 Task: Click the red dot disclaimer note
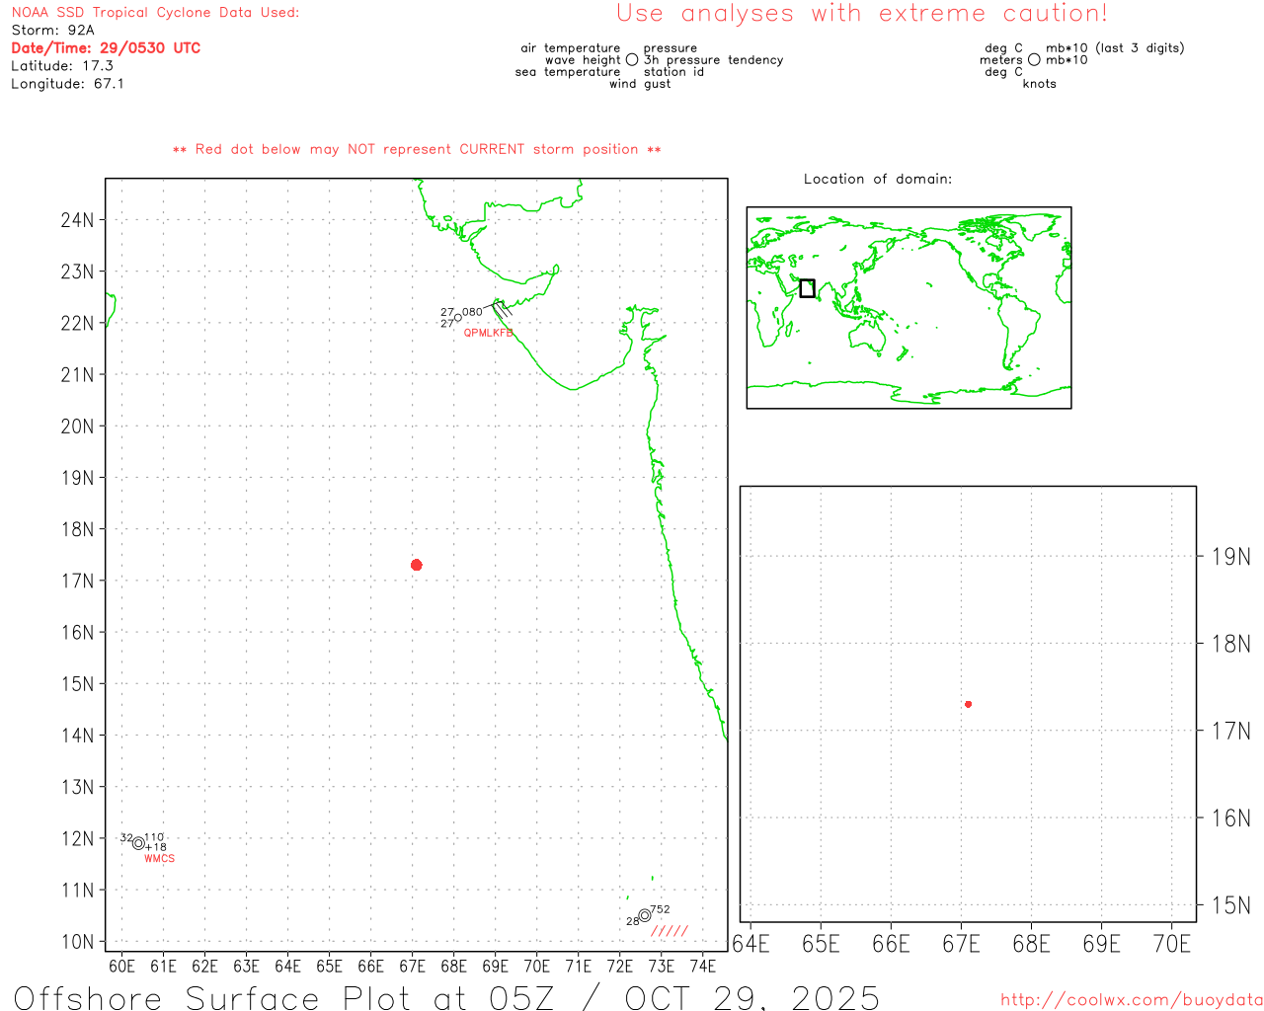pyautogui.click(x=417, y=149)
